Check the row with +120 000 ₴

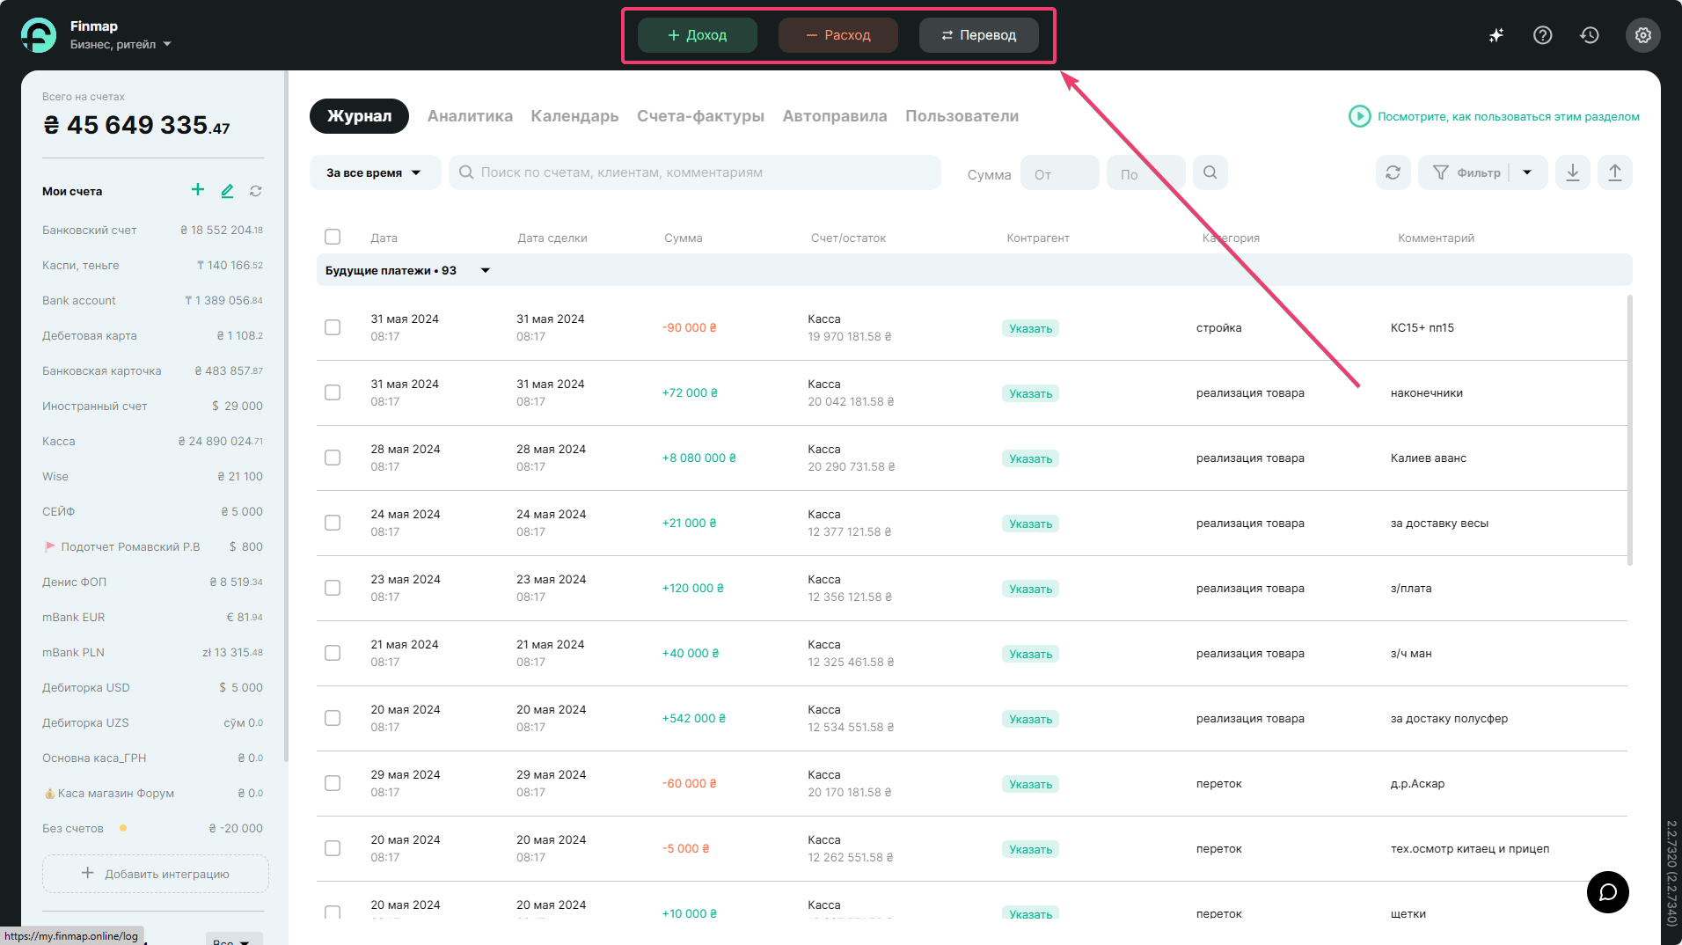click(x=333, y=588)
